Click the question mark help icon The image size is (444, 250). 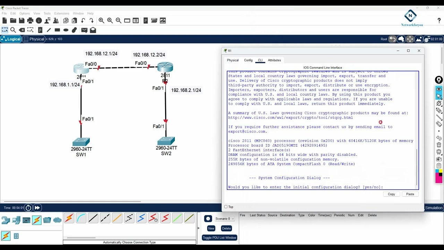click(x=439, y=21)
